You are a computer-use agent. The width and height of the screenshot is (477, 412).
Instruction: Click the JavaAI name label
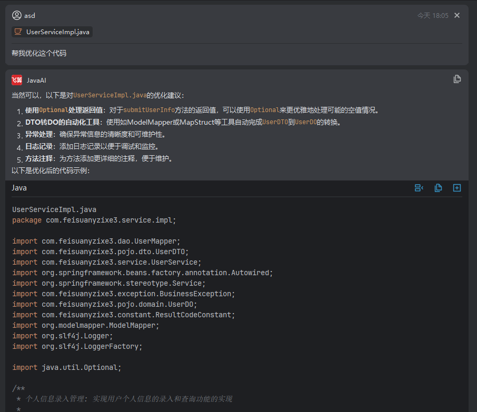[x=36, y=81]
